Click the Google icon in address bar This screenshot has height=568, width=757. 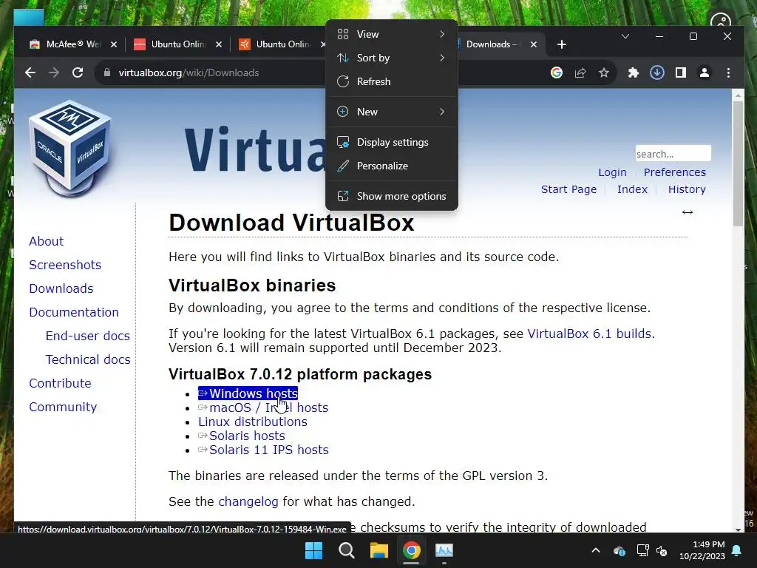557,73
